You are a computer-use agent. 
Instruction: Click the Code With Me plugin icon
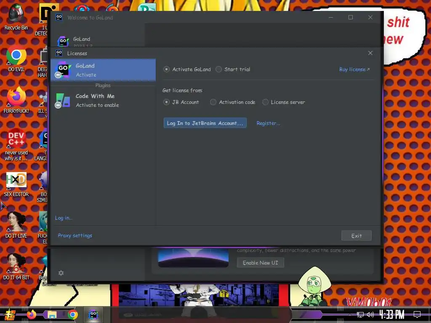(x=62, y=100)
